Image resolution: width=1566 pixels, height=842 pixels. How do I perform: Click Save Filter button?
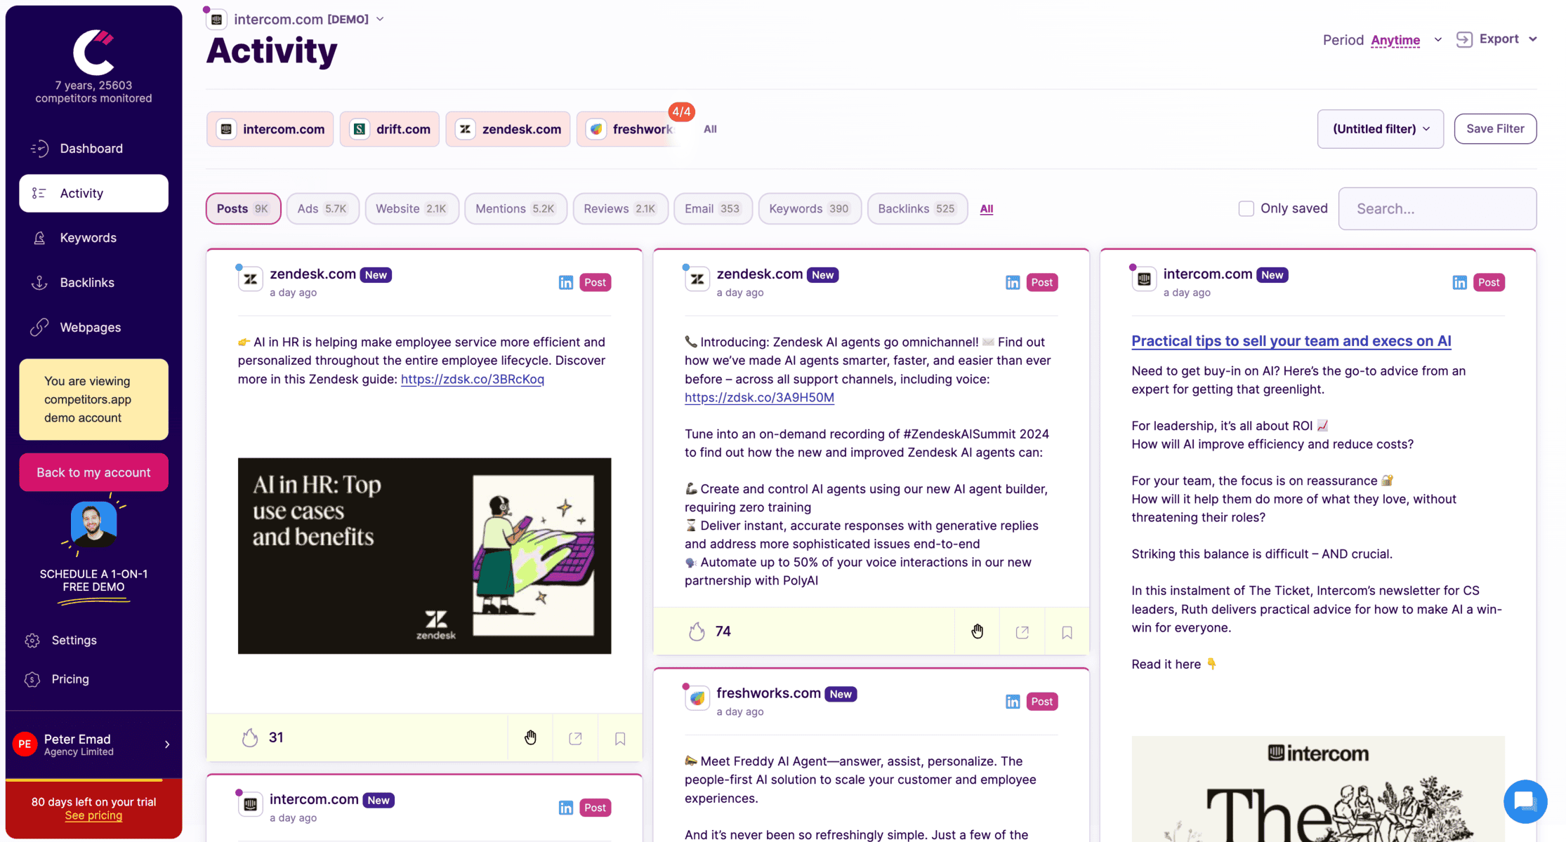(1496, 128)
